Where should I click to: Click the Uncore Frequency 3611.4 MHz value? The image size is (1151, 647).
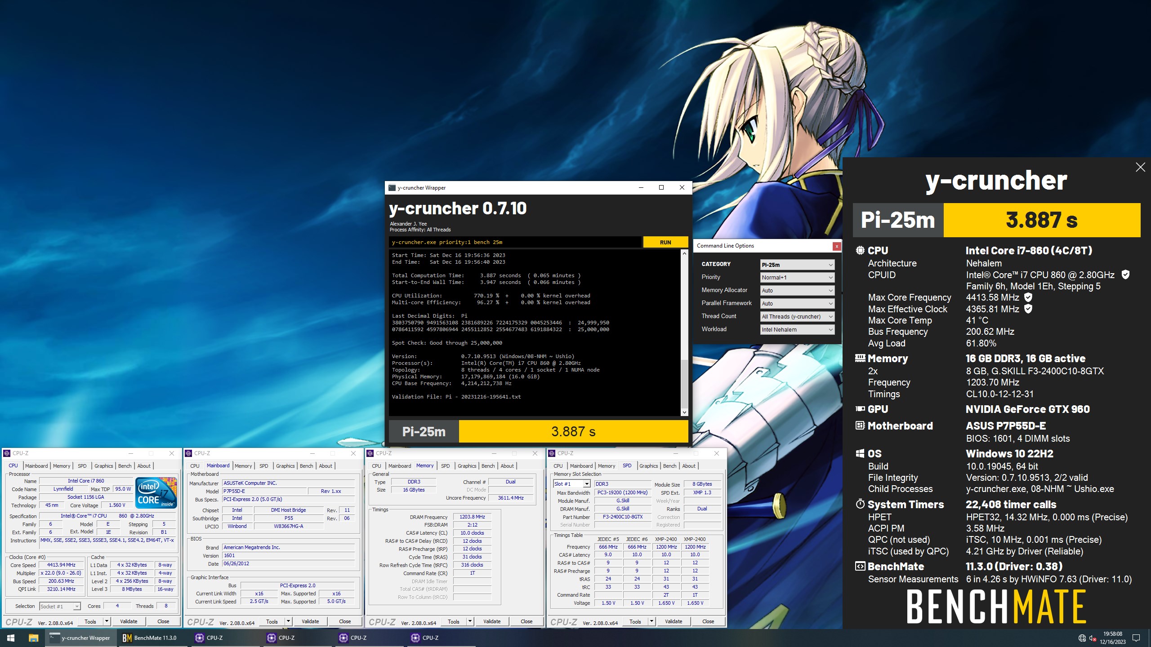tap(511, 498)
